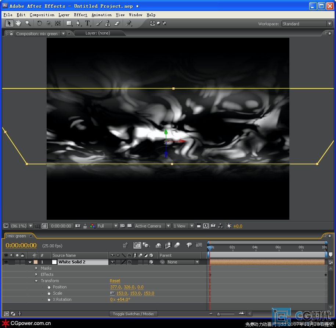Select the Pan Behind tool
Image resolution: width=336 pixels, height=328 pixels.
(x=58, y=23)
